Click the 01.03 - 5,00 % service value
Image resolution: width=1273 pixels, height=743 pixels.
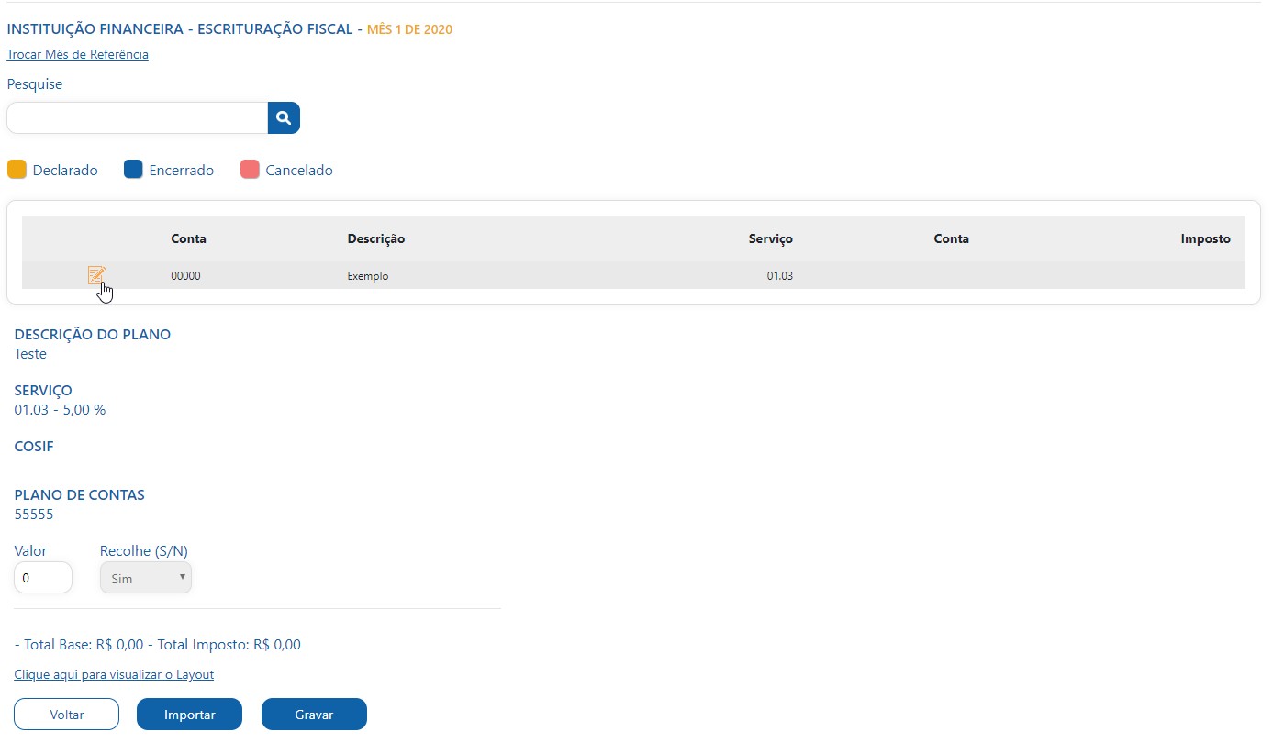tap(60, 409)
